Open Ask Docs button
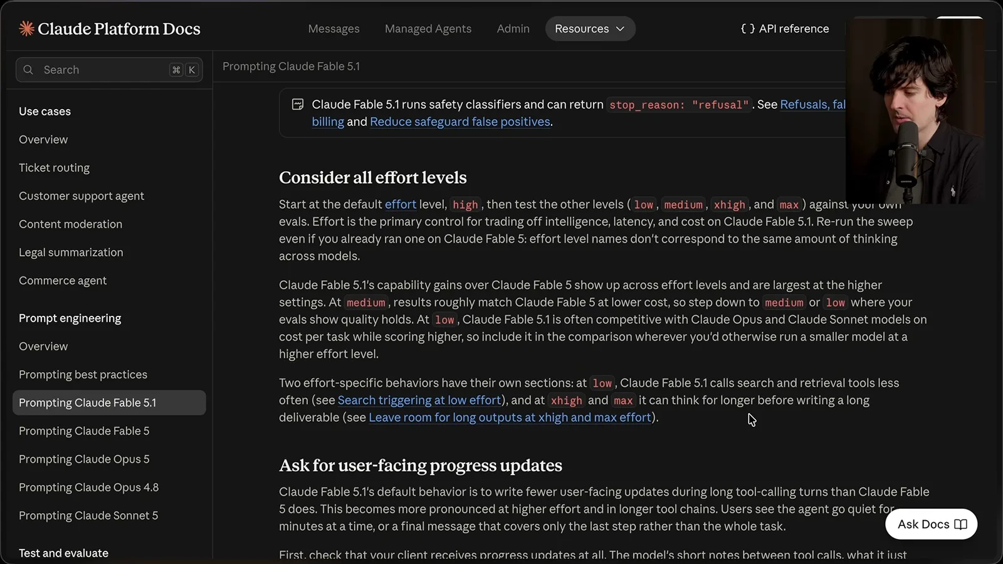 (931, 524)
